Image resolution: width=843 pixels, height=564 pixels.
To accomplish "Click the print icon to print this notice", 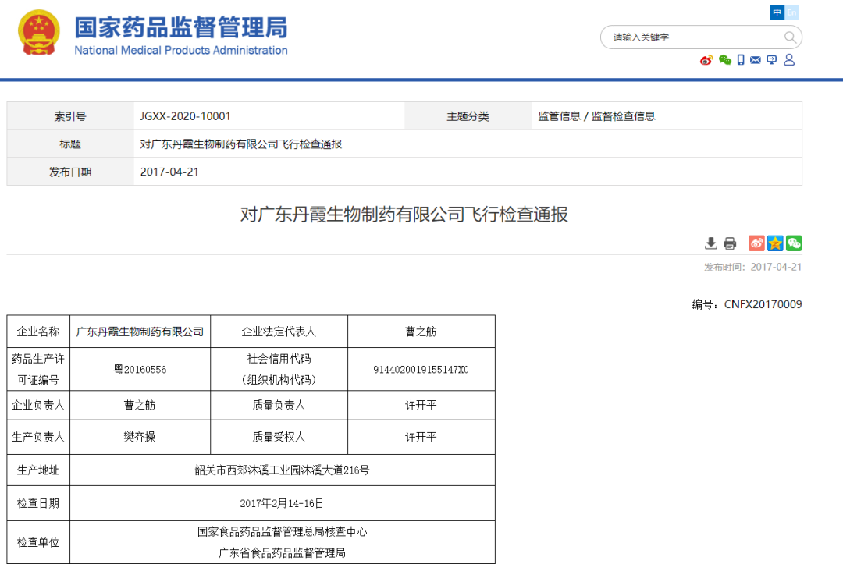I will coord(730,243).
